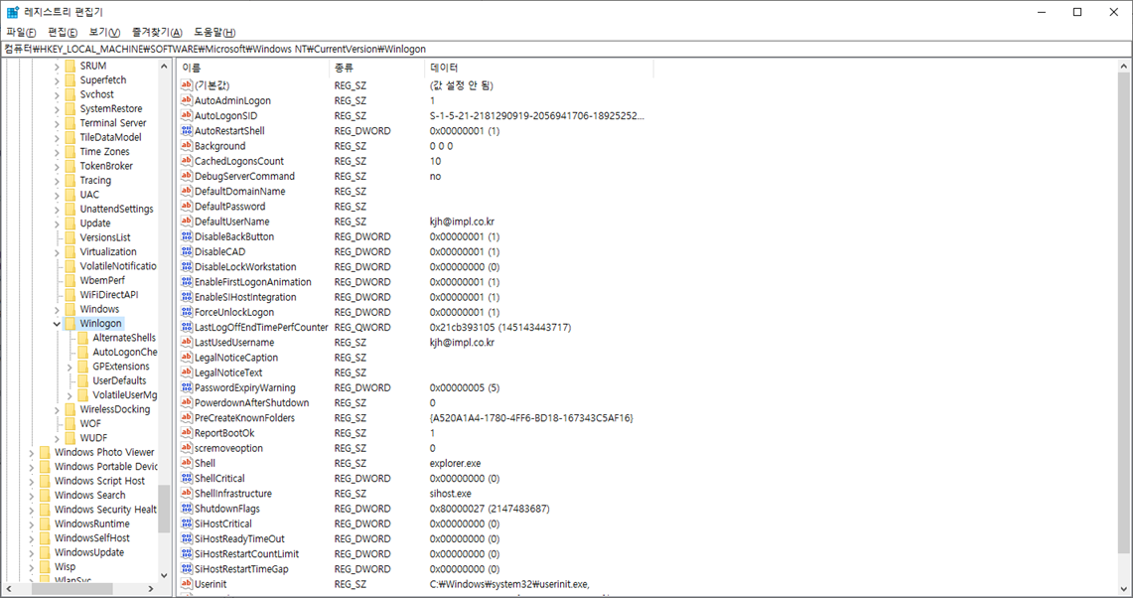The image size is (1133, 598).
Task: Click the AutoRestartShell DWORD value icon
Action: pos(187,131)
